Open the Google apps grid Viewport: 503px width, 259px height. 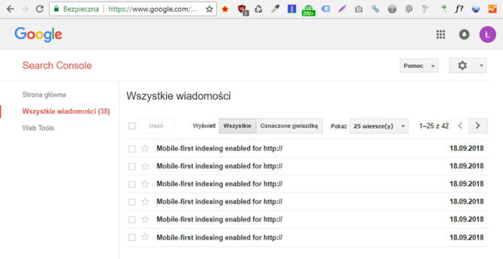coord(441,34)
